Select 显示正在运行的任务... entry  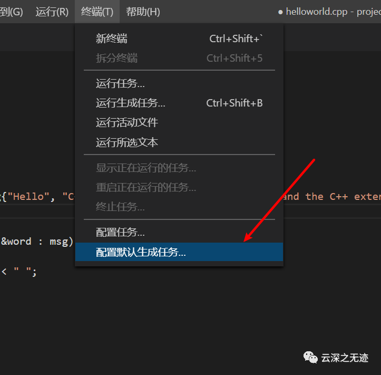(x=179, y=168)
